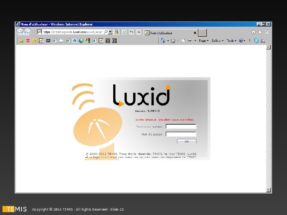Open the Safety menu
287x215 pixels.
click(x=218, y=41)
